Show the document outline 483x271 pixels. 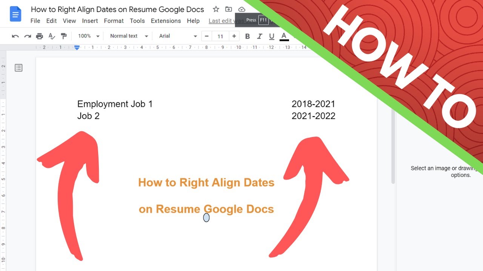18,68
